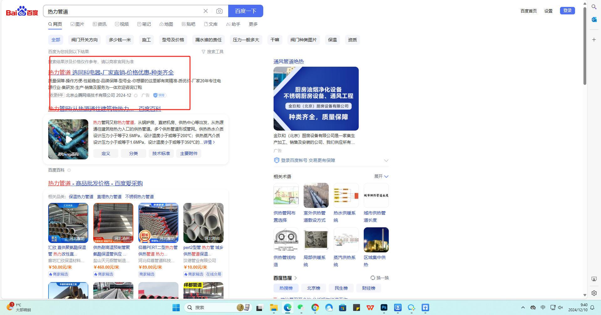Image resolution: width=601 pixels, height=315 pixels.
Task: Open the 厨房油烟净化设备 ad banner
Action: pos(316,99)
